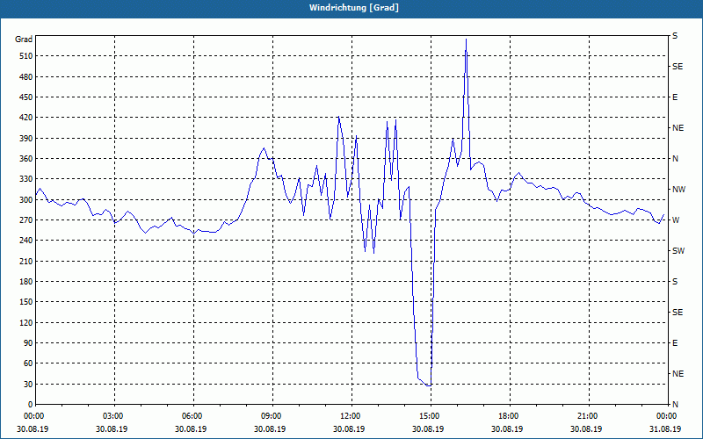The width and height of the screenshot is (703, 439).
Task: Select compass label N aligned with 360
Action: coord(675,159)
